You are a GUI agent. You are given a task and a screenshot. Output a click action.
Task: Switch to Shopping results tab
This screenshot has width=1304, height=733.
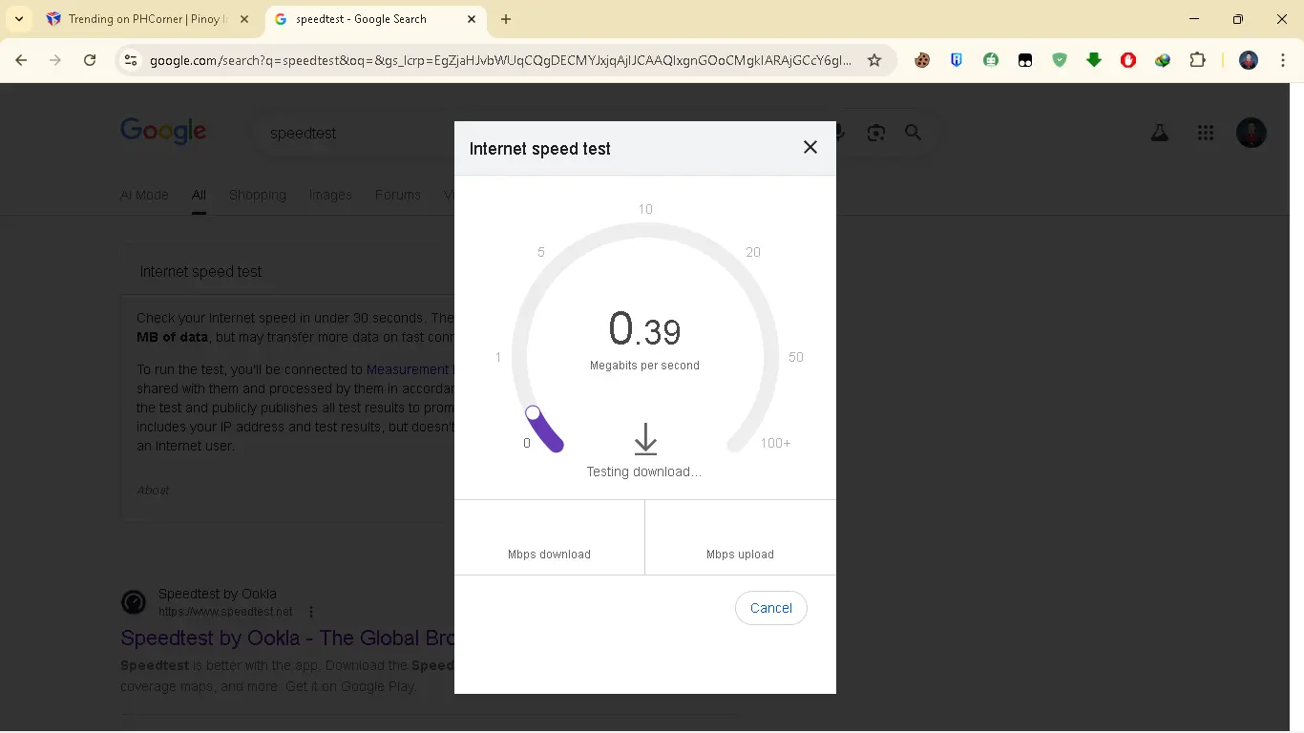pyautogui.click(x=258, y=195)
